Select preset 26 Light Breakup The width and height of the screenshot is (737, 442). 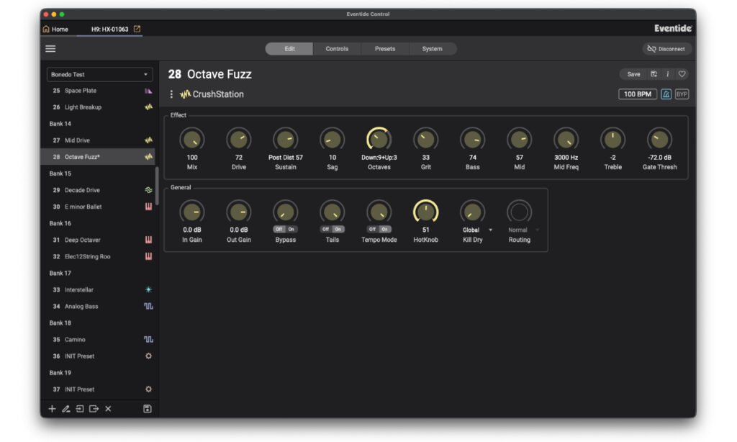98,107
